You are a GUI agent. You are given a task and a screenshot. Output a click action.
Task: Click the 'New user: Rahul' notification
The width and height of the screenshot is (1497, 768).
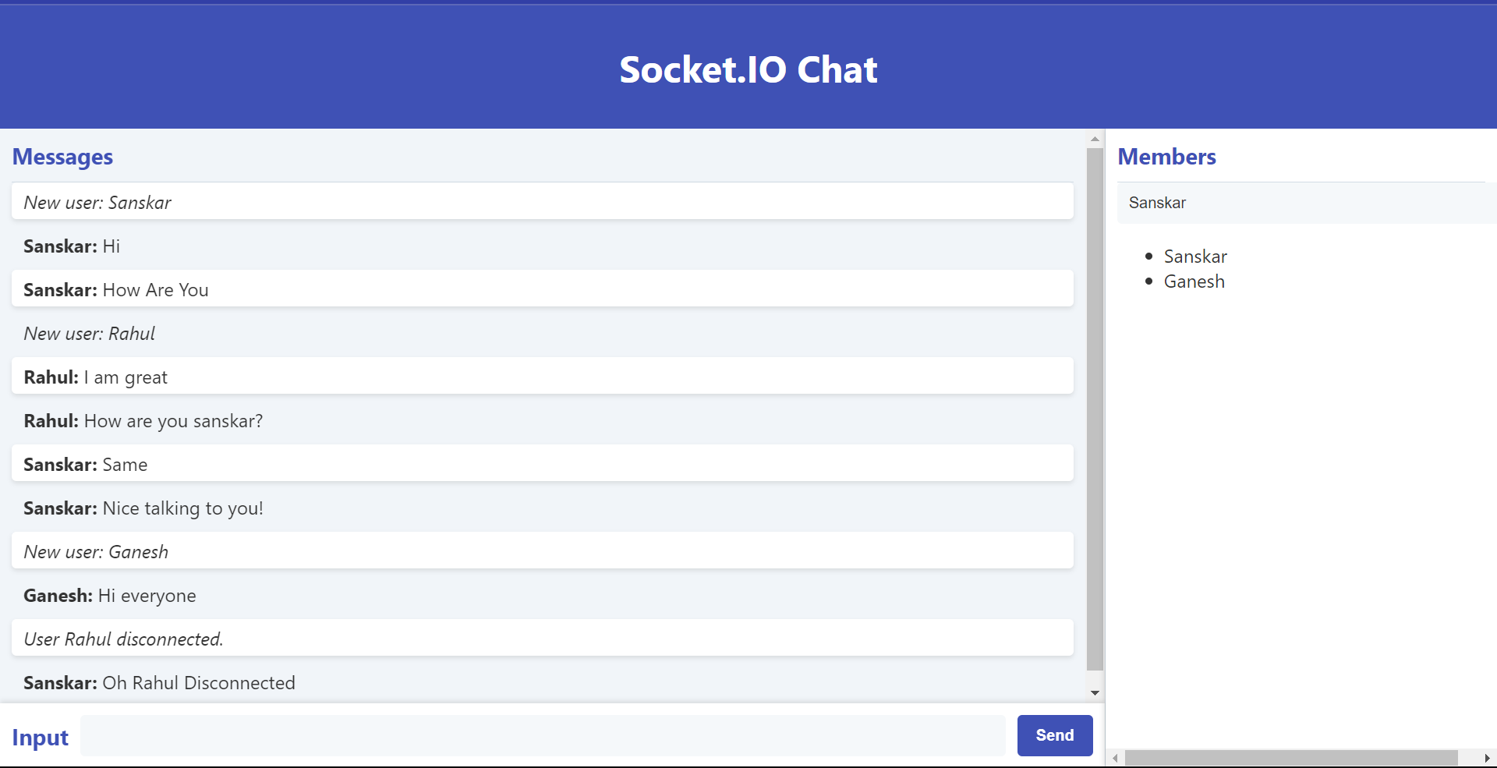click(x=542, y=333)
